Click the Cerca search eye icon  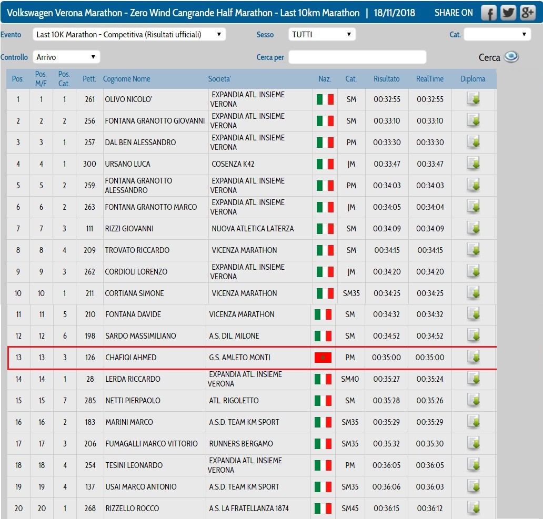pos(511,57)
